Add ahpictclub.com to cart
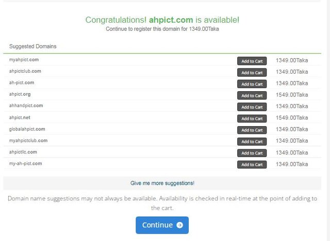 click(252, 73)
